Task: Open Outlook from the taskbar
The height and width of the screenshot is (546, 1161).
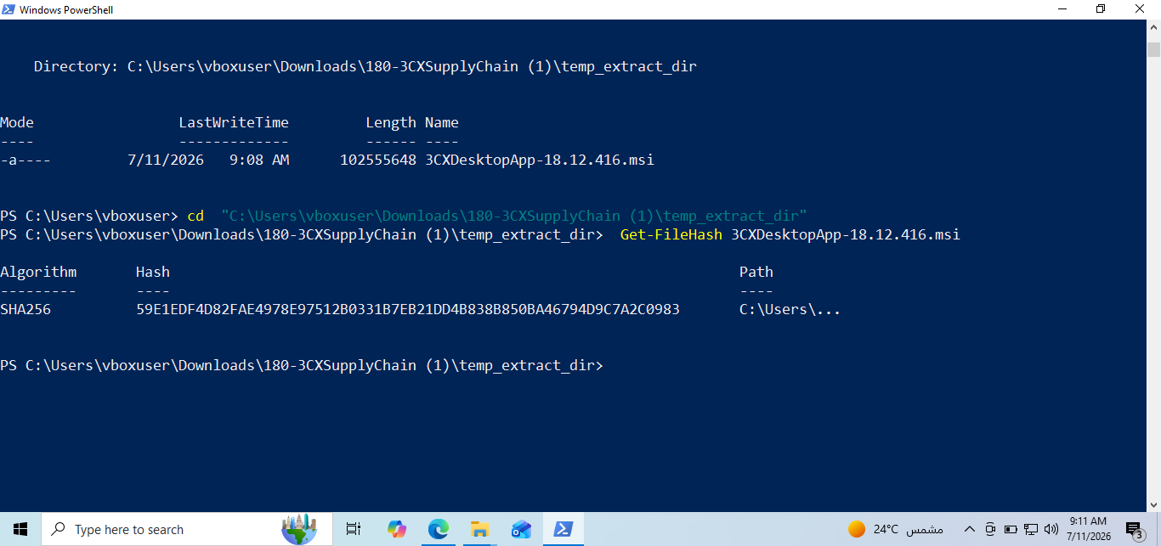Action: (x=521, y=529)
